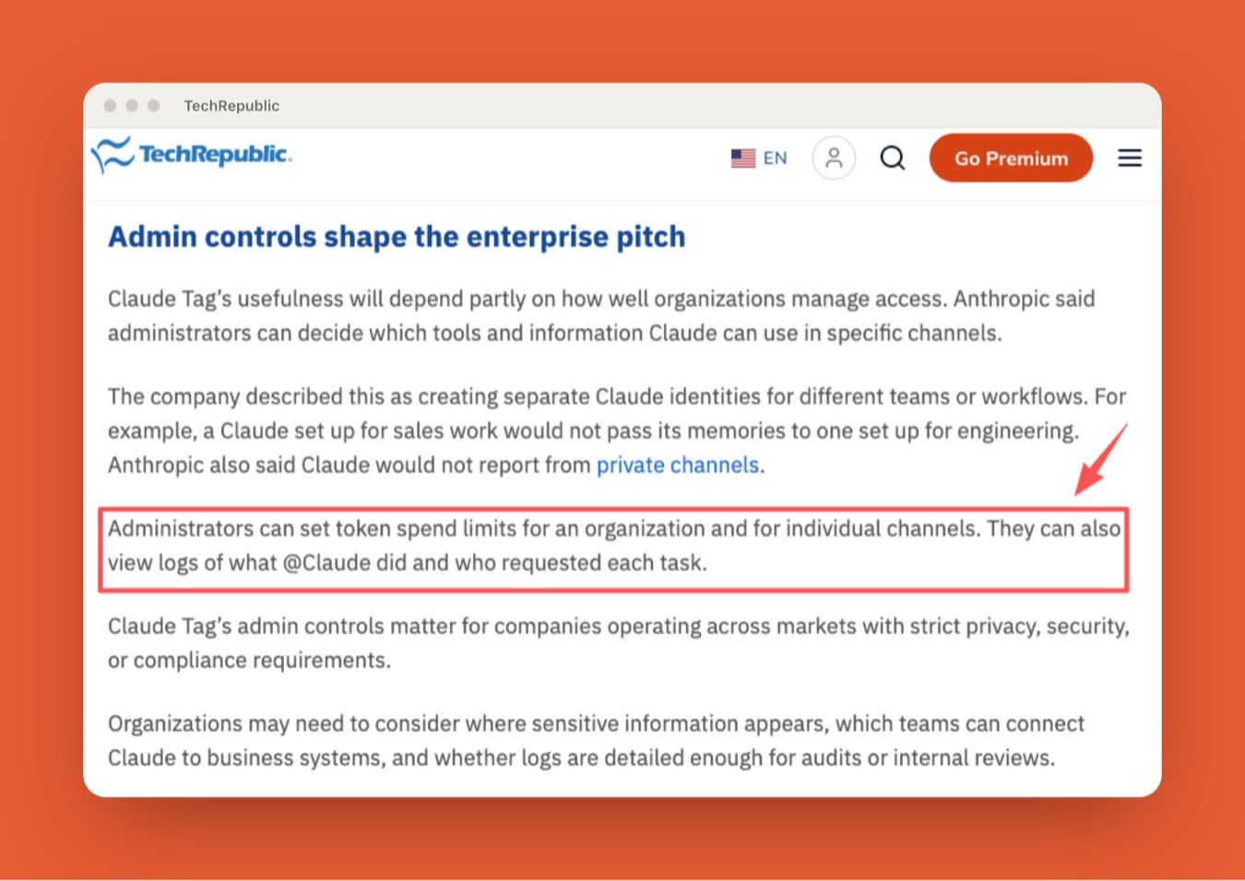
Task: Click the Go Premium button
Action: [1011, 159]
